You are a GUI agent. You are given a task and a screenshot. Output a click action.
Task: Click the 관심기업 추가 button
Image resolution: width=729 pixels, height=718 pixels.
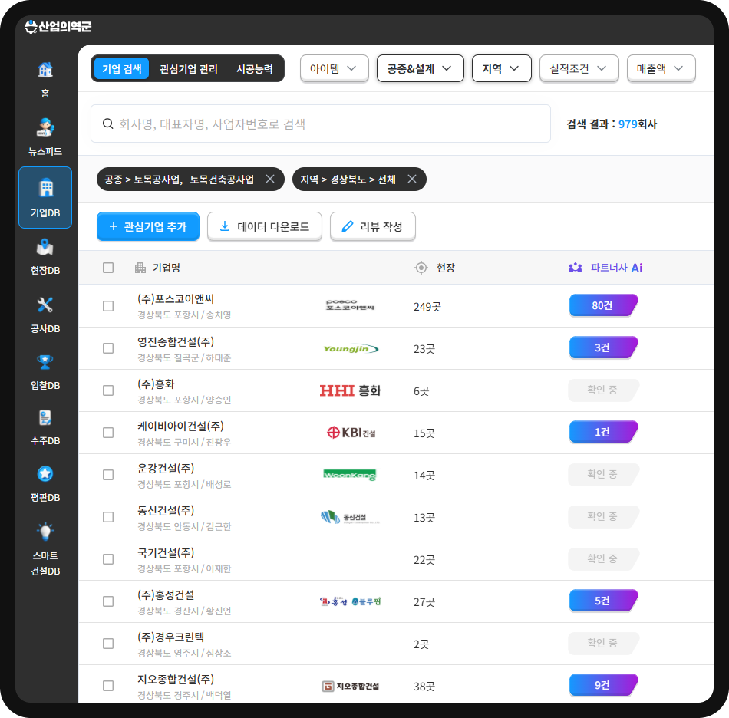(148, 226)
